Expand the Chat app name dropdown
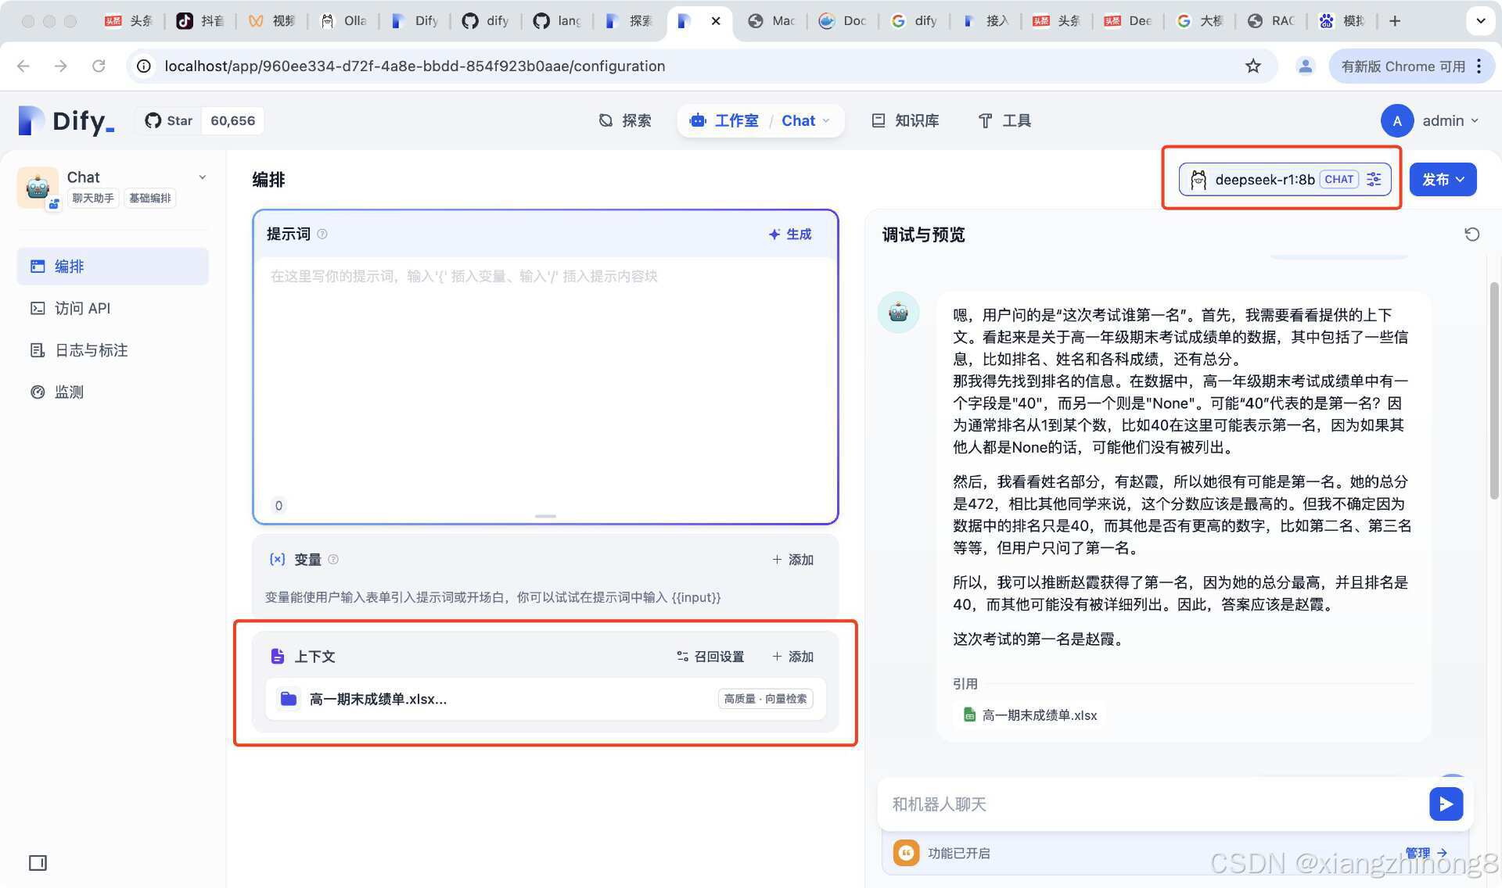 [203, 177]
